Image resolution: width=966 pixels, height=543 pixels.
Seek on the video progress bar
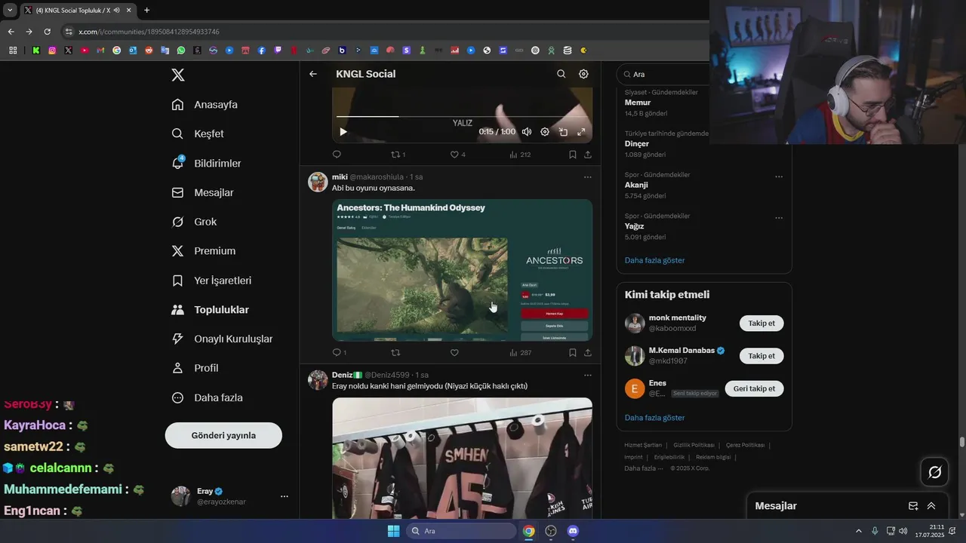point(462,116)
